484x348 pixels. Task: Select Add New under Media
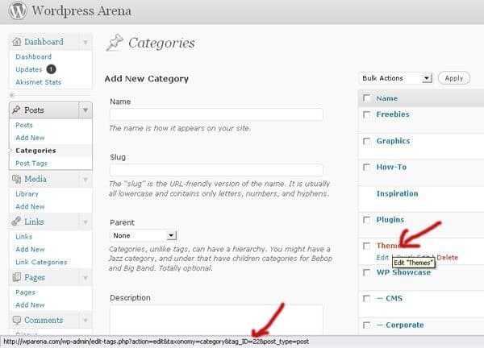(x=30, y=206)
